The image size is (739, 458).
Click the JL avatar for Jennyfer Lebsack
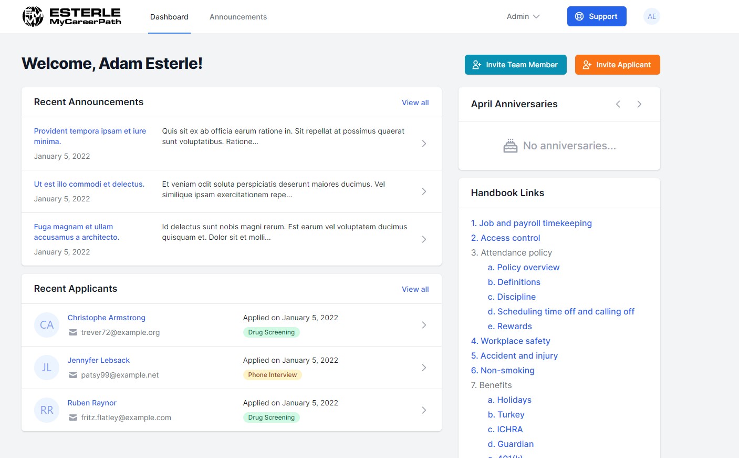coord(47,368)
